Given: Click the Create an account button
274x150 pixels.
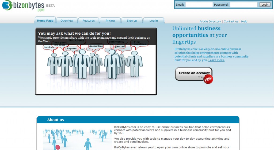Looking at the screenshot, I should [194, 73].
